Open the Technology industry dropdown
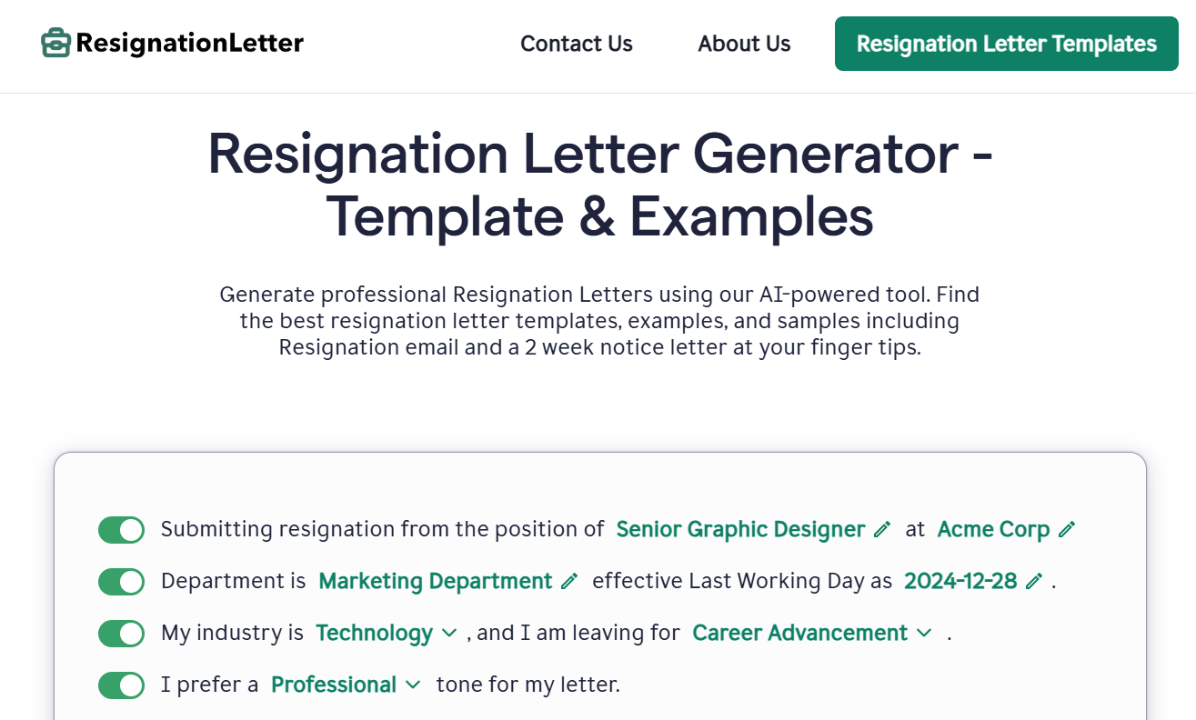 386,633
